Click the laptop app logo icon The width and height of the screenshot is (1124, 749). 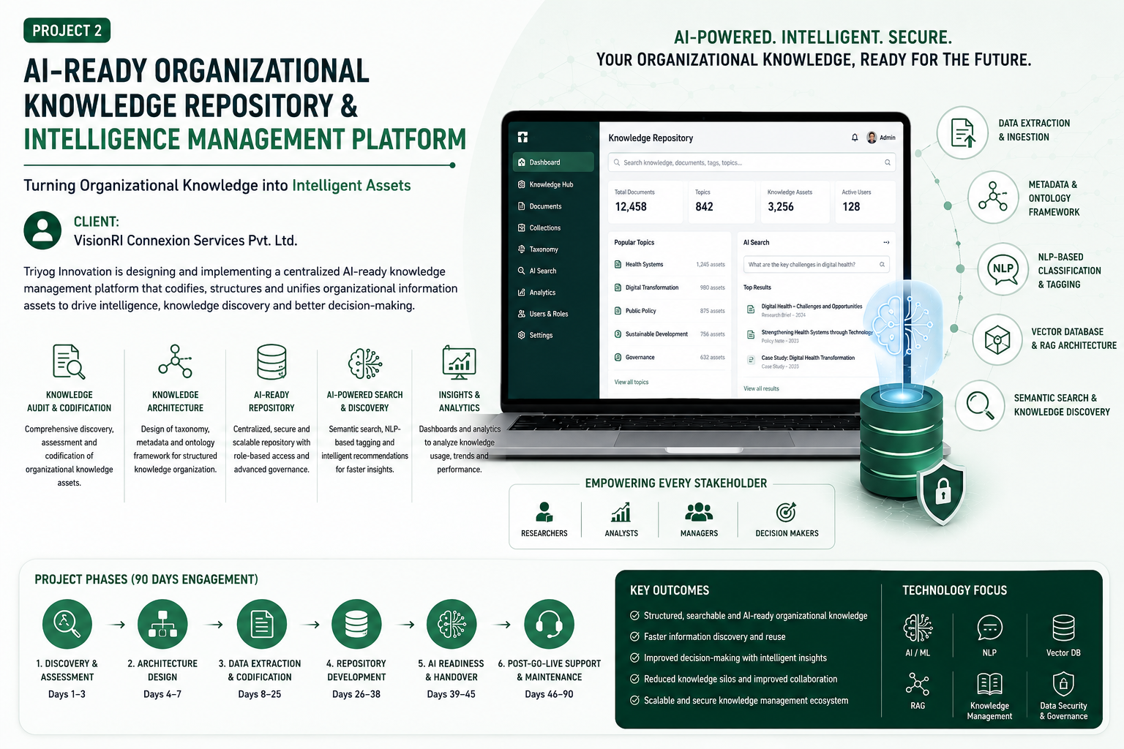[522, 137]
